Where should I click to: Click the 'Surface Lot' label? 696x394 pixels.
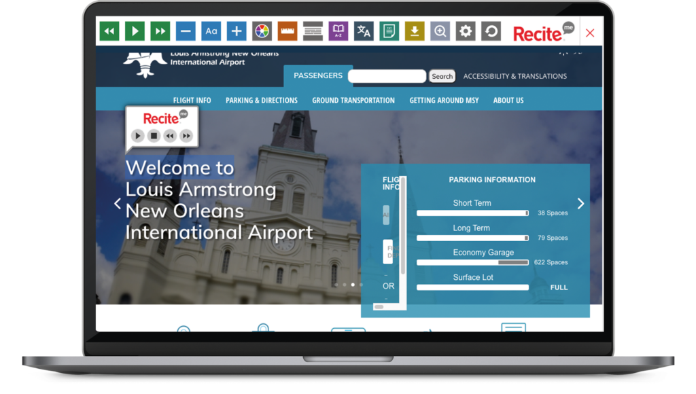[x=473, y=277]
